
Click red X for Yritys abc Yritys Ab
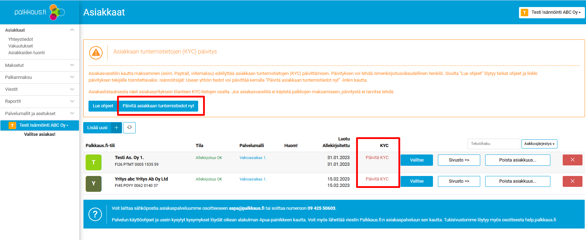pos(572,181)
